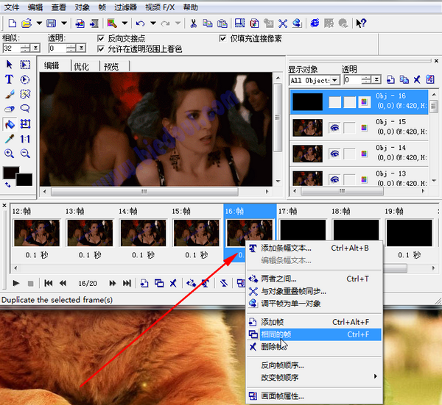Select the Eraser tool
Image resolution: width=442 pixels, height=405 pixels.
click(x=10, y=109)
